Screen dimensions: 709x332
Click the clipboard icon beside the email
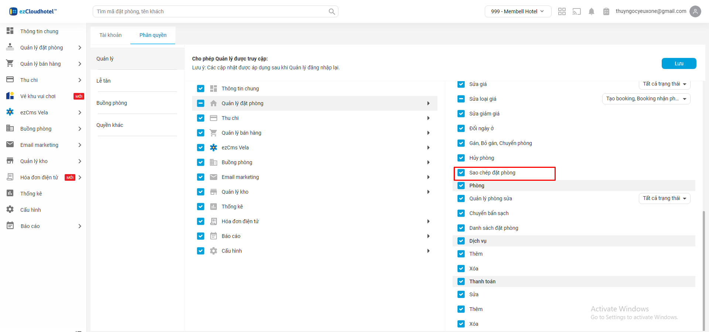(606, 11)
